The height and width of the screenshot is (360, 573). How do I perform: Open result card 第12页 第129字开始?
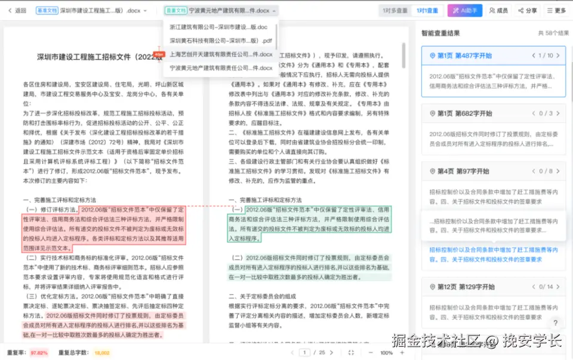click(494, 303)
